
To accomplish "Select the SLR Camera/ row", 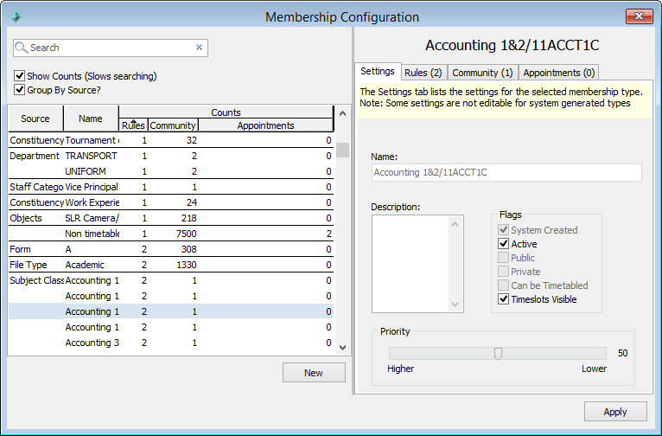I will (x=171, y=218).
